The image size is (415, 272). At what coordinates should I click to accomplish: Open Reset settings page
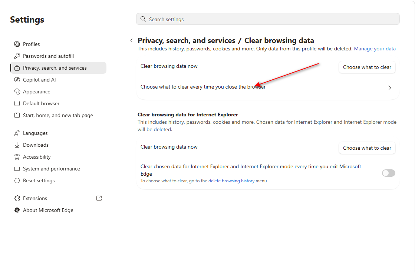coord(58,181)
